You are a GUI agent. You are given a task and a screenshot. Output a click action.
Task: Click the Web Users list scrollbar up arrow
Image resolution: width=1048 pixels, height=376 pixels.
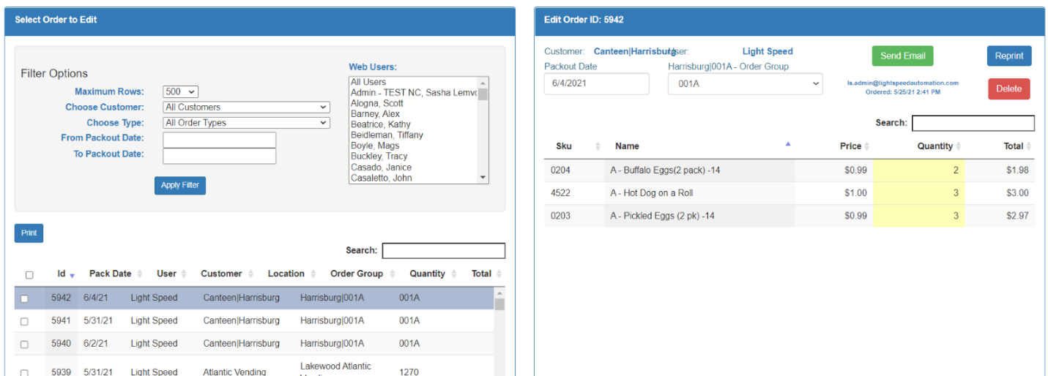(483, 82)
